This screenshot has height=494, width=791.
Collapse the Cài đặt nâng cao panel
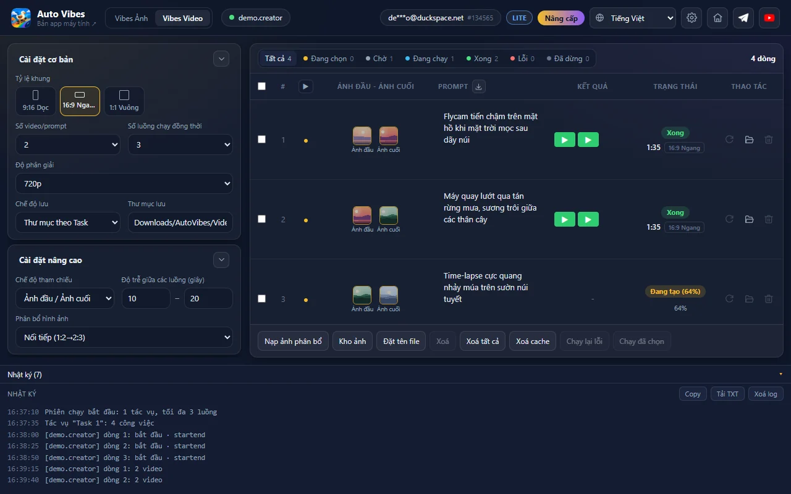[x=221, y=260]
